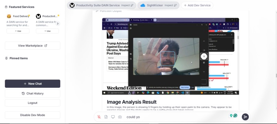Use the Productivity featured service
Screen dimensions: 277x124
click(47, 31)
